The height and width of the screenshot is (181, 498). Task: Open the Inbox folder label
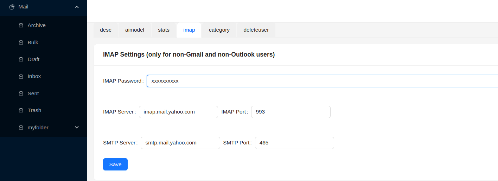pyautogui.click(x=34, y=76)
